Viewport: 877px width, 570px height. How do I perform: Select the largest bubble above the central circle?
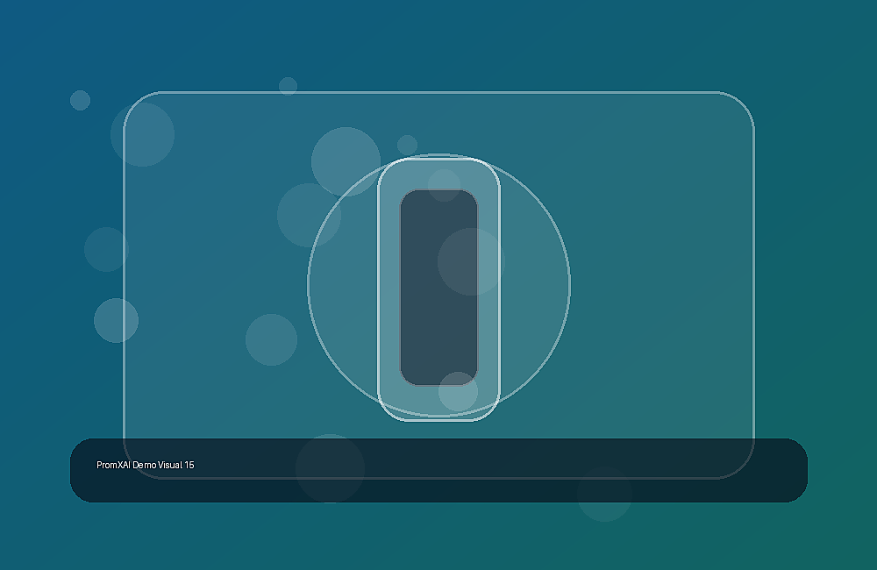tap(346, 161)
